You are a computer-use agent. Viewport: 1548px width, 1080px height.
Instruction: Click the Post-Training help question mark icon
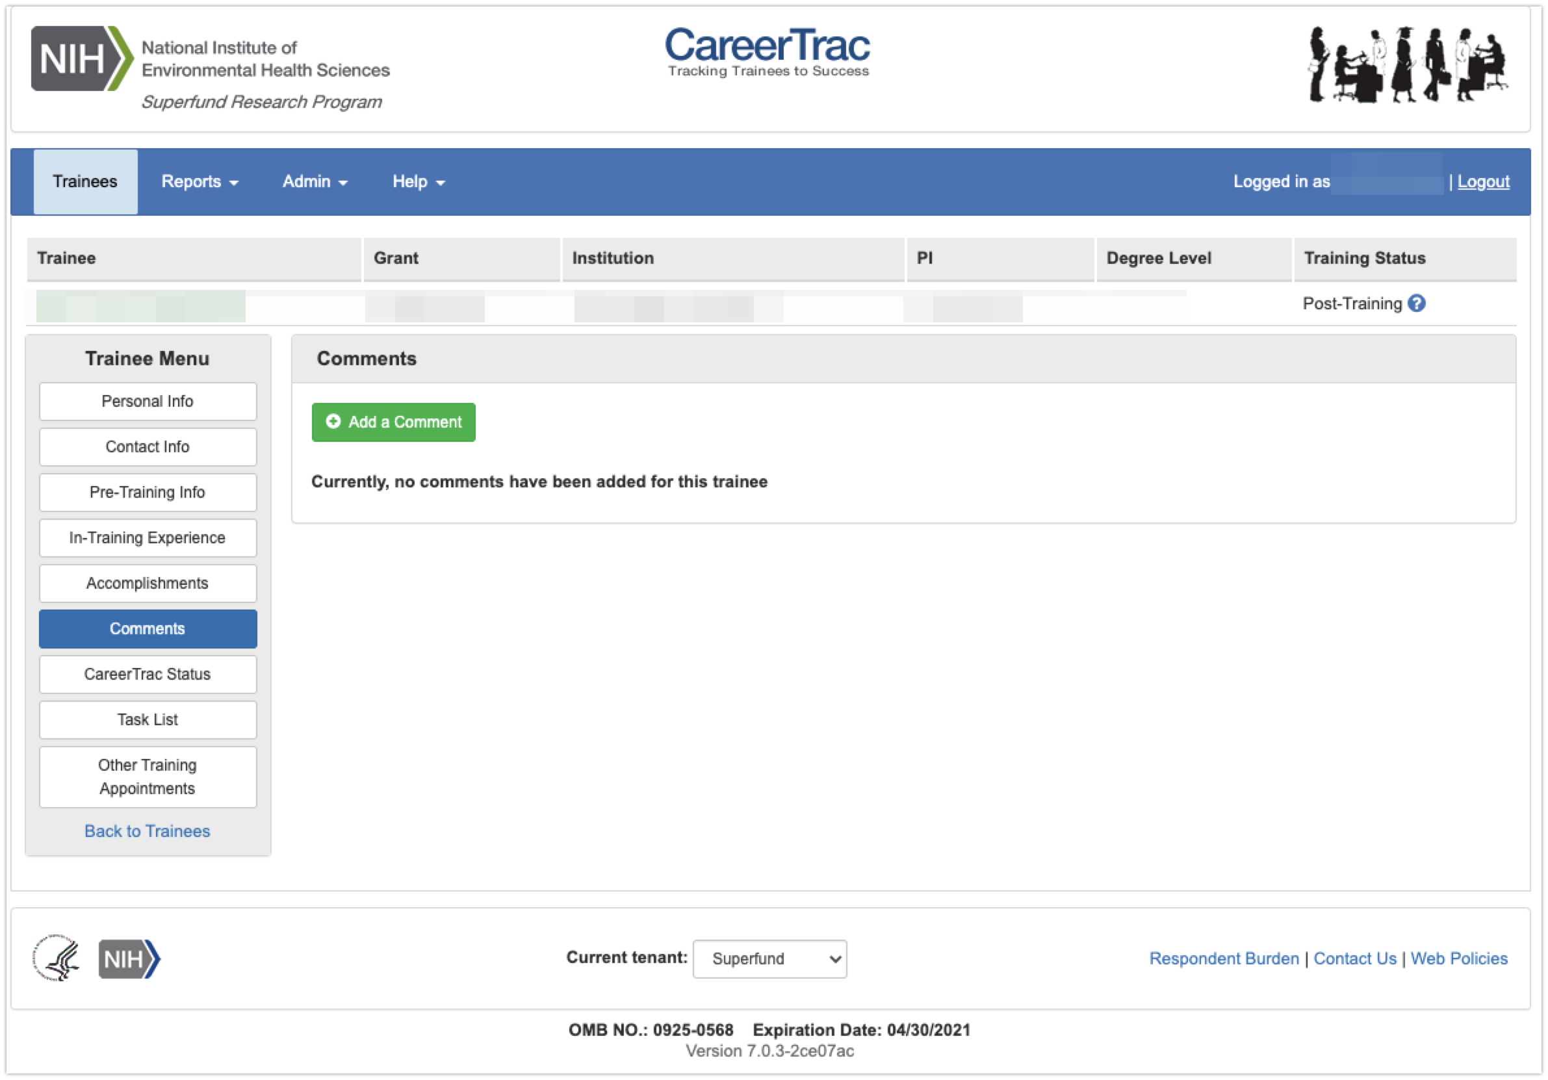(x=1417, y=303)
